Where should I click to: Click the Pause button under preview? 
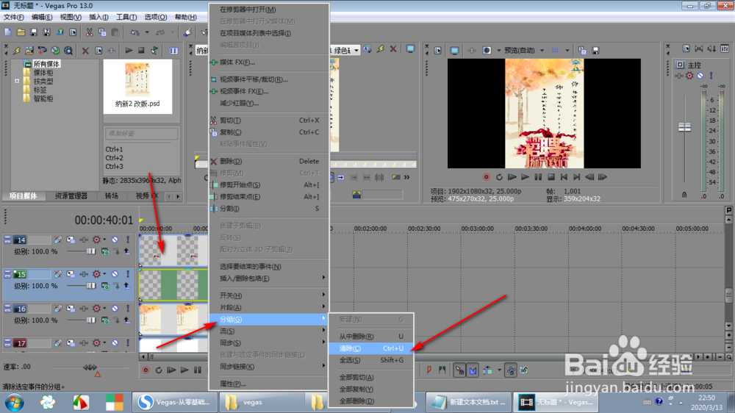[x=538, y=177]
